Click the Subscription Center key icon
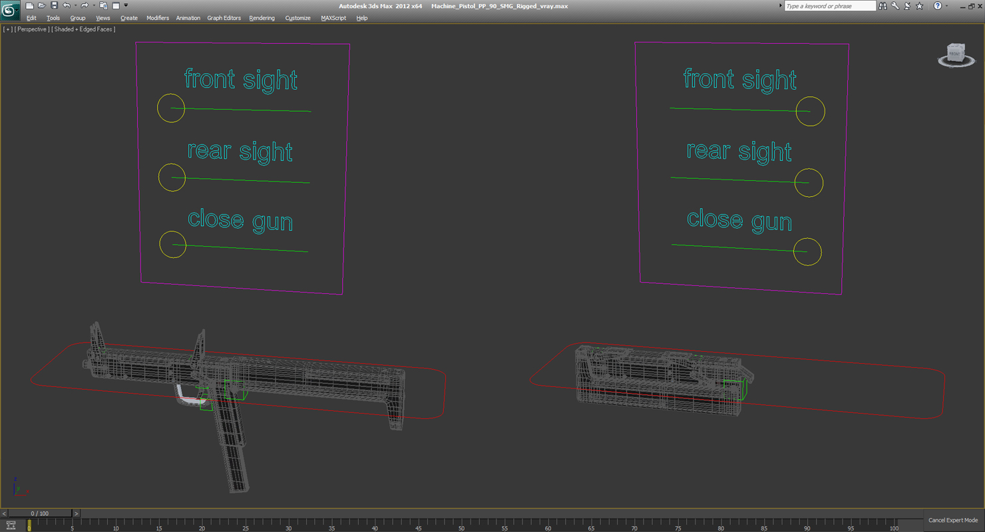Screen dimensions: 985x532 895,6
